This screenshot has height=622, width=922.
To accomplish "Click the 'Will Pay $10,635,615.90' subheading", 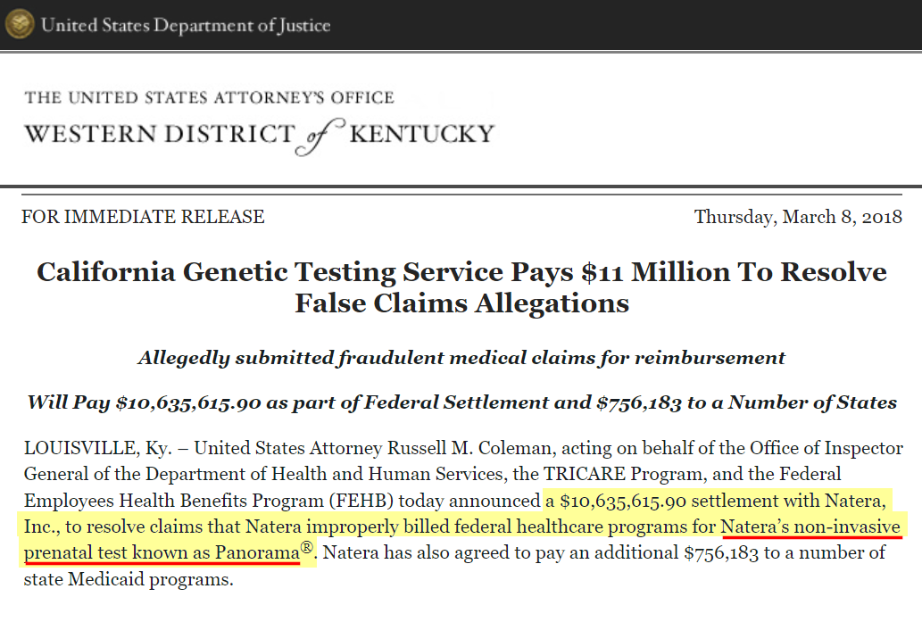I will tap(461, 402).
